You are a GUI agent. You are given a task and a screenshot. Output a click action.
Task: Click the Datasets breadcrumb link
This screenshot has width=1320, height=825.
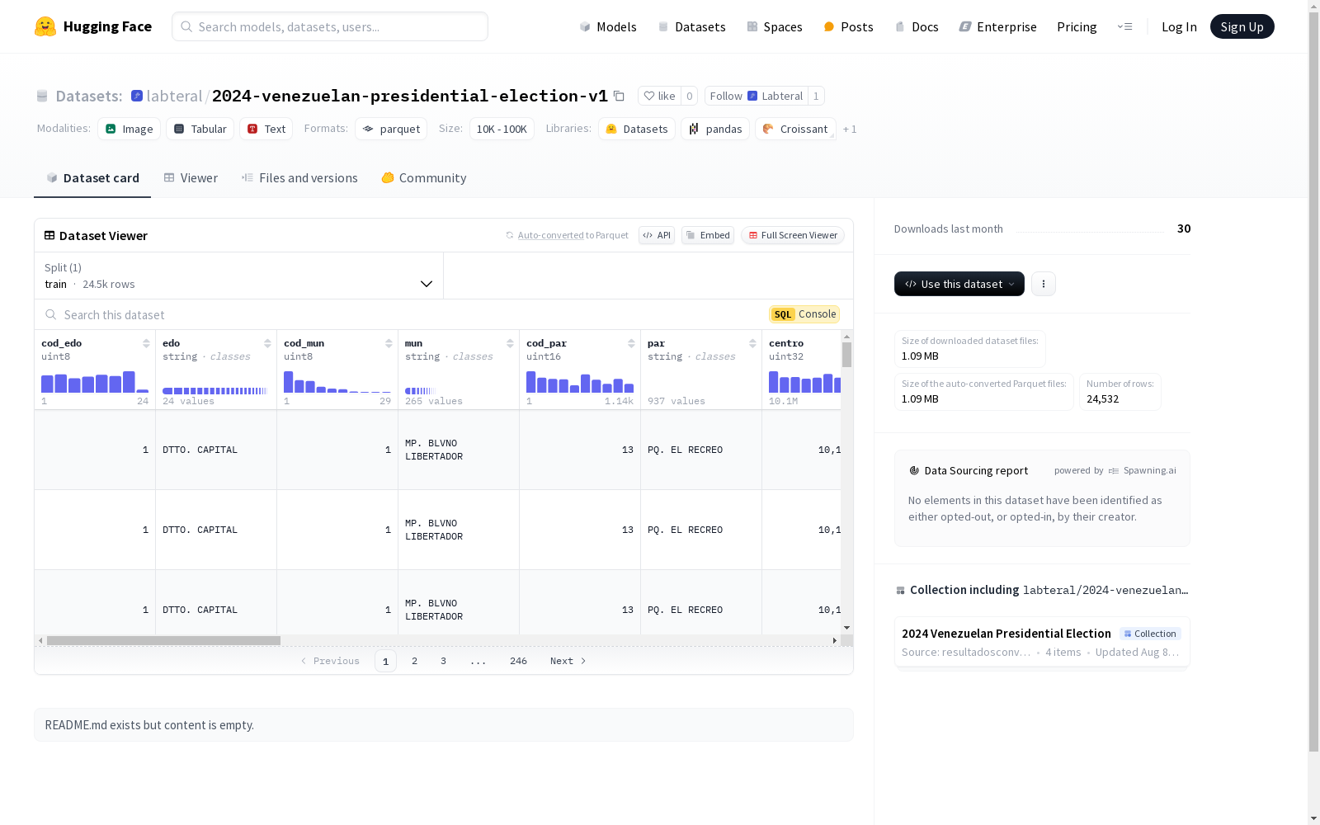(x=89, y=96)
